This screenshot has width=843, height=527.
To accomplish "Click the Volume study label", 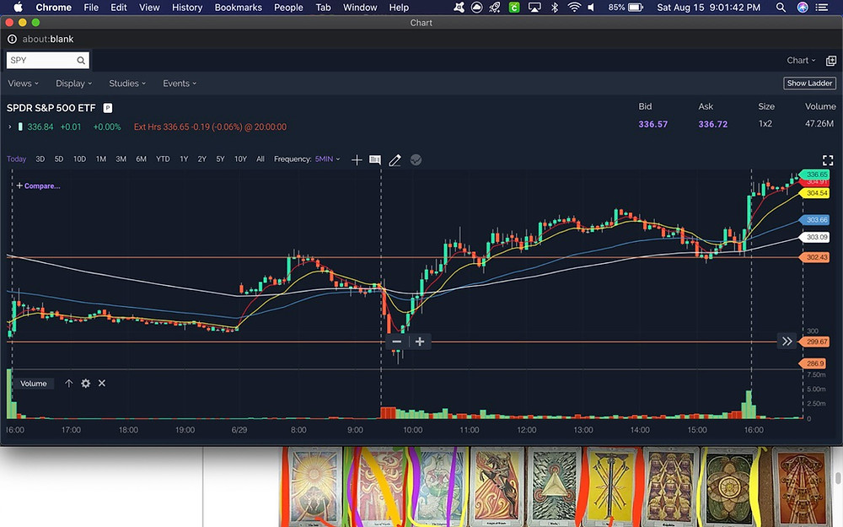I will click(x=34, y=384).
